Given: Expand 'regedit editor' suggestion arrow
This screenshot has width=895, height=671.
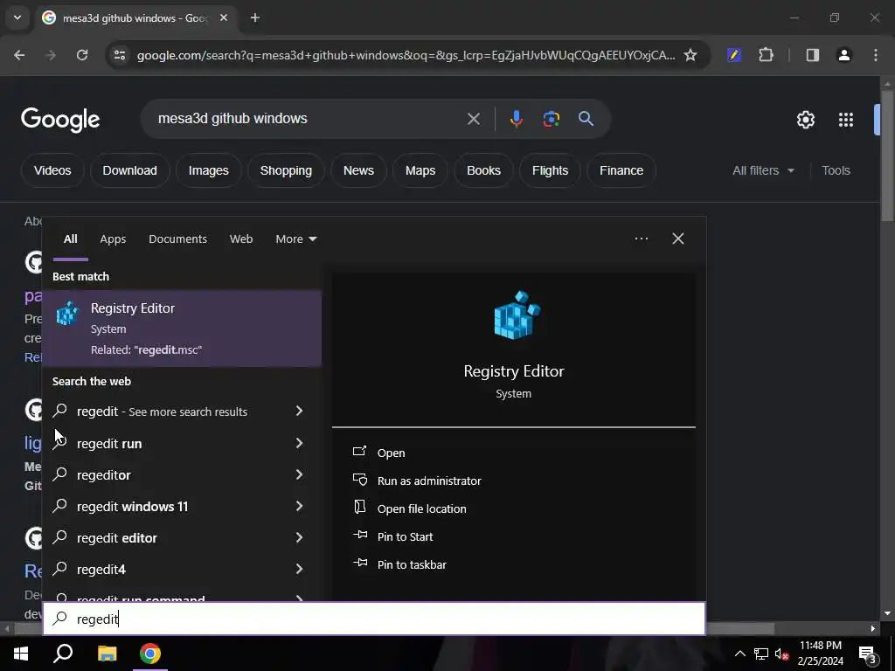Looking at the screenshot, I should pos(299,537).
